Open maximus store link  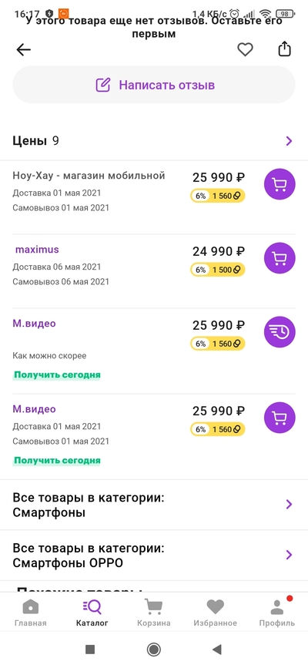(x=37, y=250)
